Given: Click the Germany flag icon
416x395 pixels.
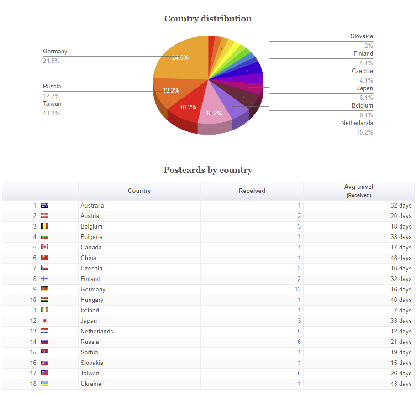Looking at the screenshot, I should tap(45, 289).
